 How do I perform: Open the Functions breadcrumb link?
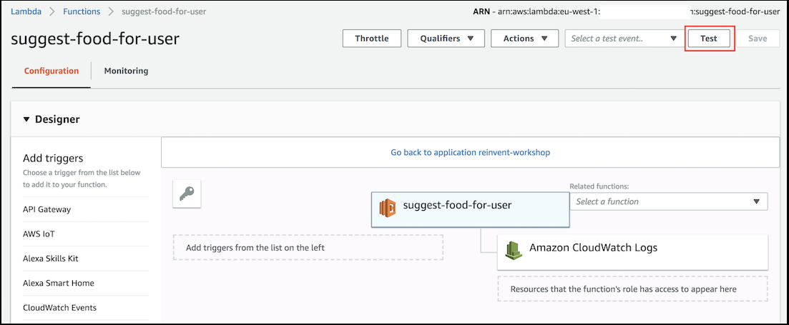click(82, 11)
